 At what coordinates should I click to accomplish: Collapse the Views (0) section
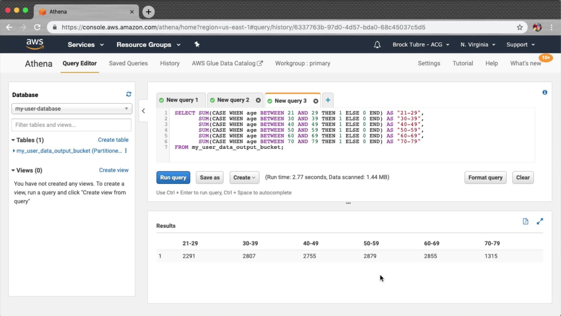pos(13,170)
